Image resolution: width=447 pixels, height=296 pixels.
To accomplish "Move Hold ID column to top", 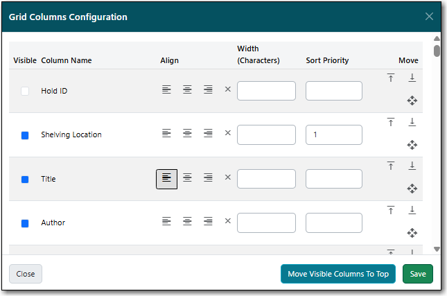I will pos(391,78).
